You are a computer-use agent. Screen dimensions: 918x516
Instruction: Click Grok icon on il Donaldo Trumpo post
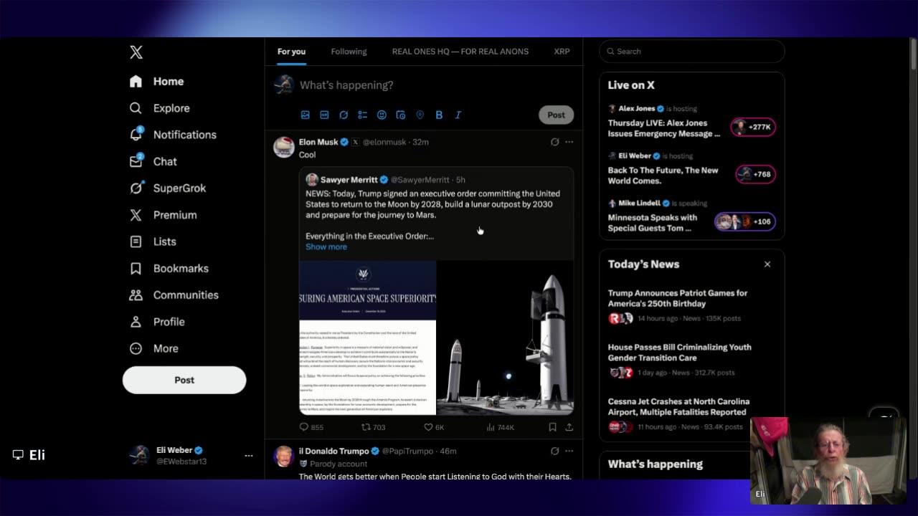pyautogui.click(x=554, y=451)
